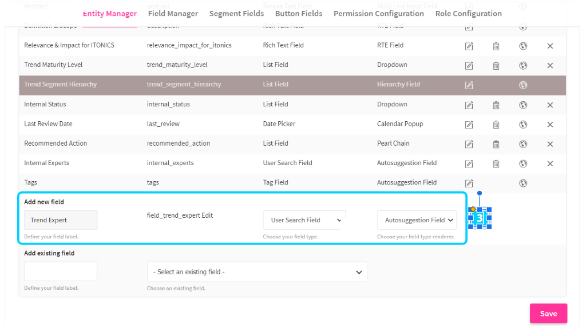Open the Permission Configuration tab
582x328 pixels.
tap(378, 14)
